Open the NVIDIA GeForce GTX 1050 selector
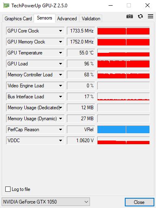 [46, 202]
